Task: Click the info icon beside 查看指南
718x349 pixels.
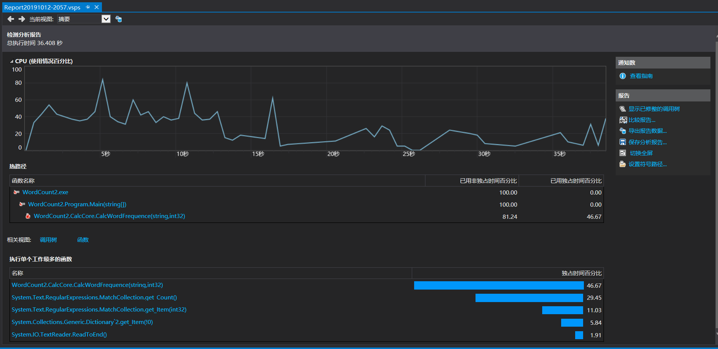Action: point(623,76)
